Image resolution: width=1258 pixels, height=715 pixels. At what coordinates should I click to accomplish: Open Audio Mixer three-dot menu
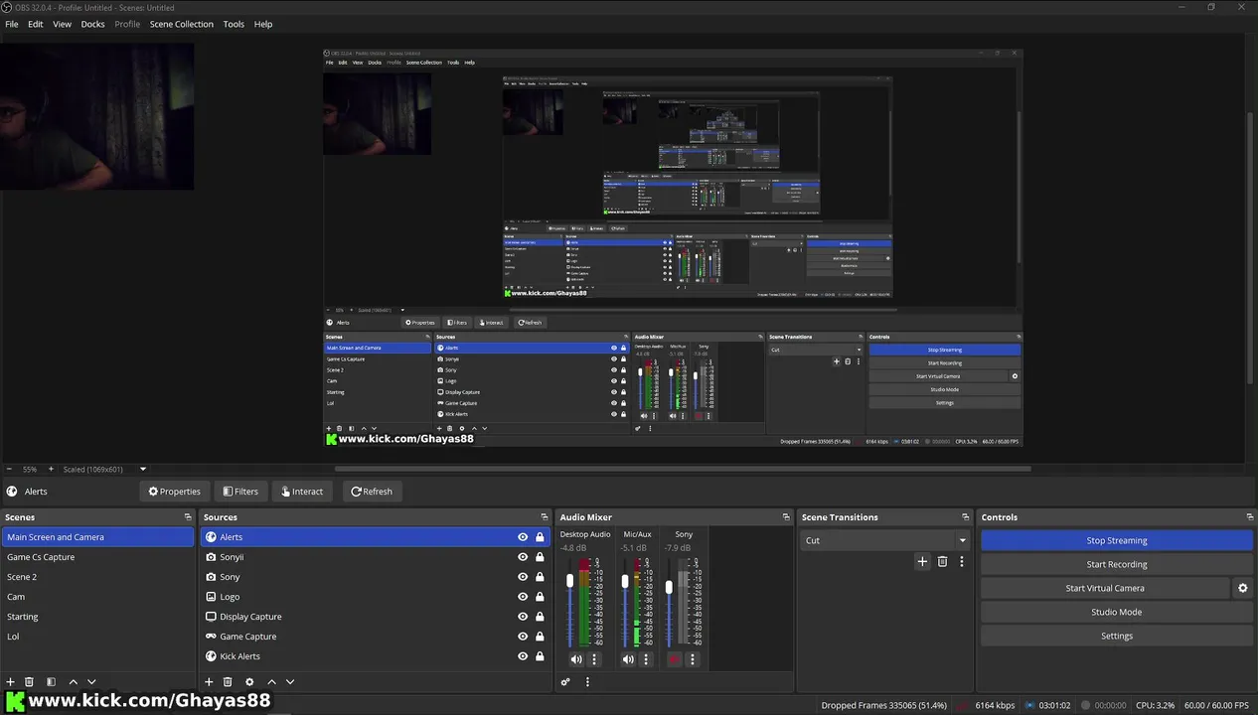(587, 682)
